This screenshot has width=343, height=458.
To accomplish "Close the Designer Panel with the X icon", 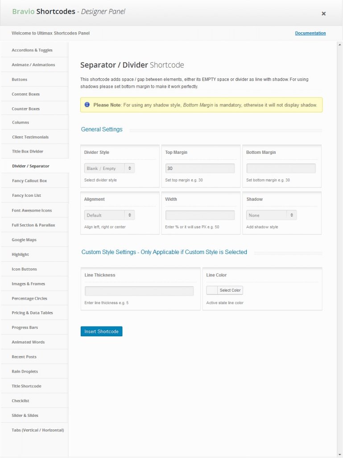I will 324,13.
